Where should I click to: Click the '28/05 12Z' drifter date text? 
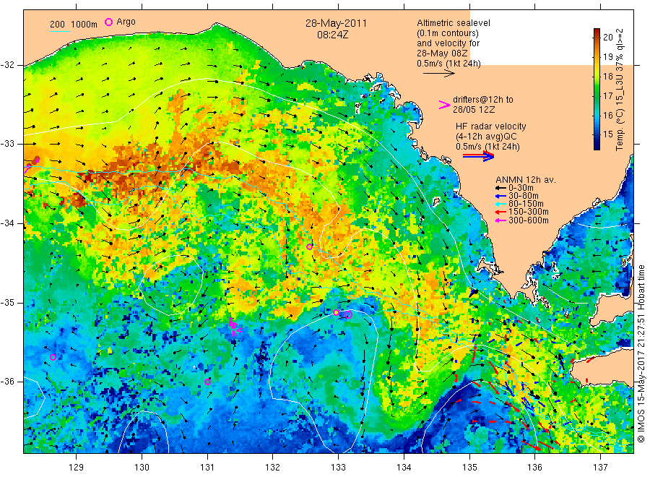pos(473,110)
